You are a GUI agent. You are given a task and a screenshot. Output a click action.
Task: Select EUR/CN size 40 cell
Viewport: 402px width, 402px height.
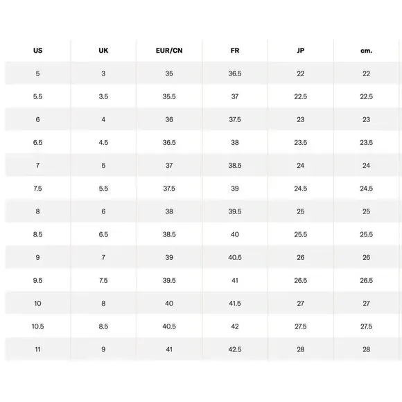tap(169, 304)
